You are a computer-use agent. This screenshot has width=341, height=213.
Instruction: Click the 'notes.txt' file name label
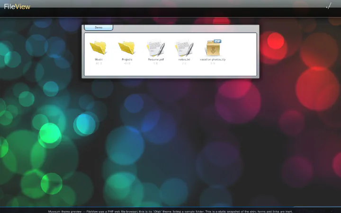coord(184,59)
